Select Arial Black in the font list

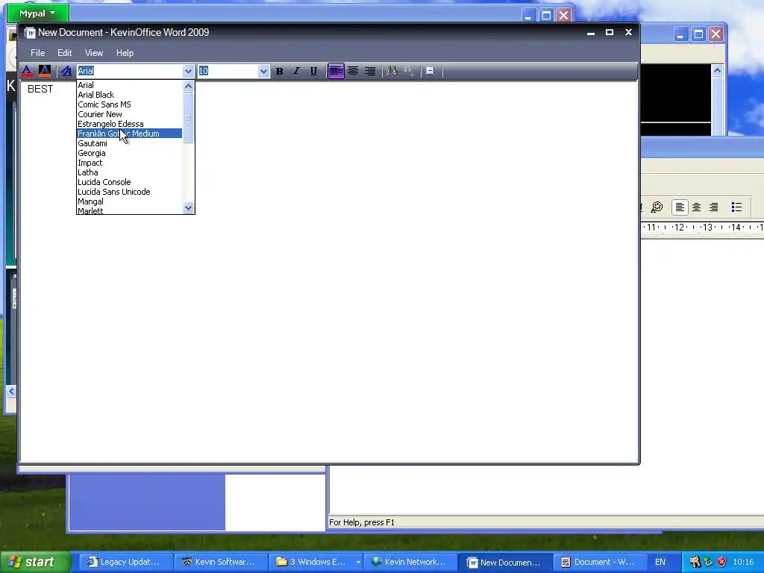click(x=130, y=95)
